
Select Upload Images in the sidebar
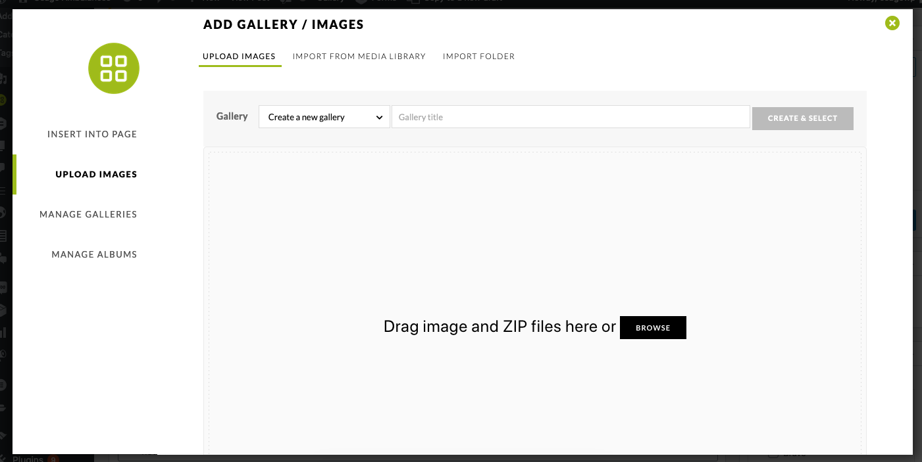click(96, 174)
